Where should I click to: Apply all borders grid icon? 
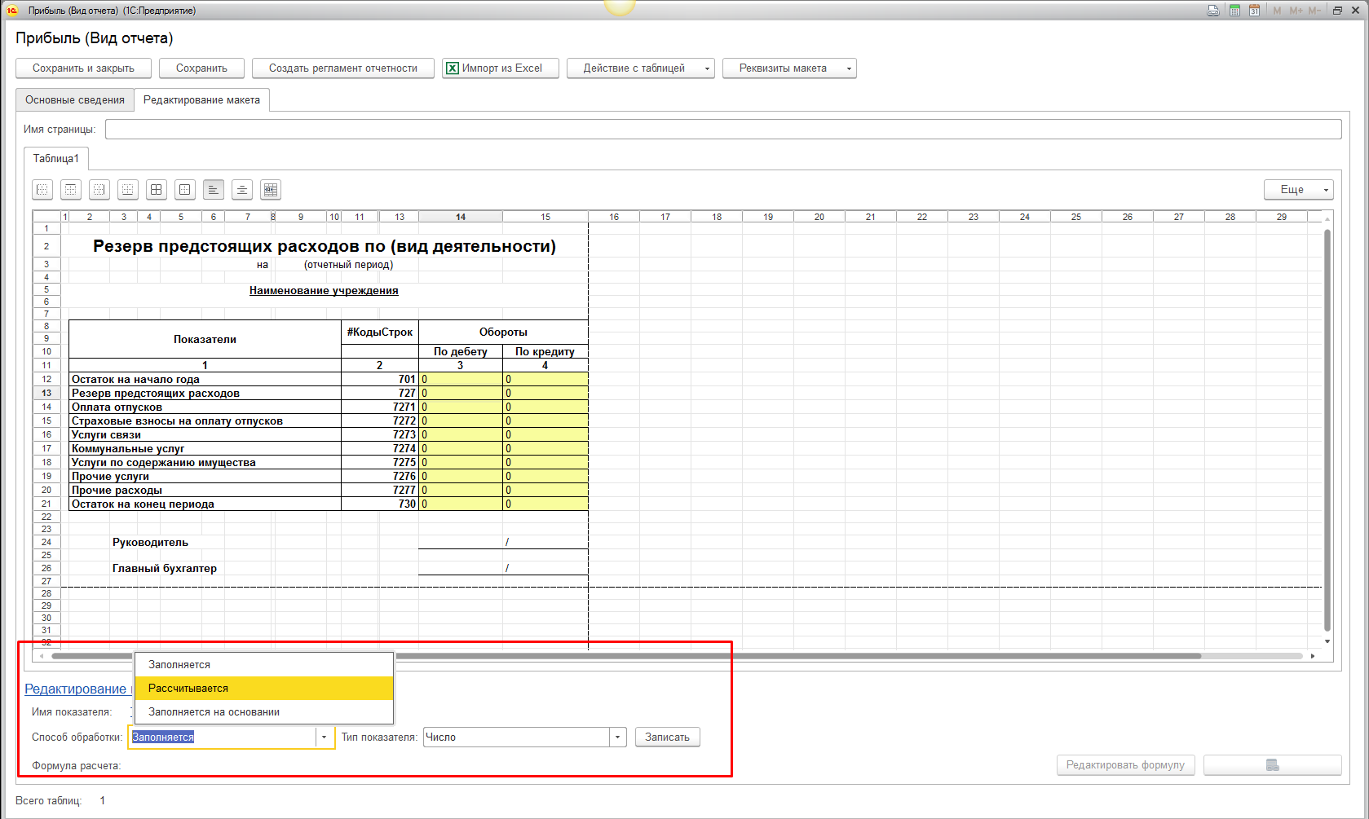pyautogui.click(x=157, y=190)
